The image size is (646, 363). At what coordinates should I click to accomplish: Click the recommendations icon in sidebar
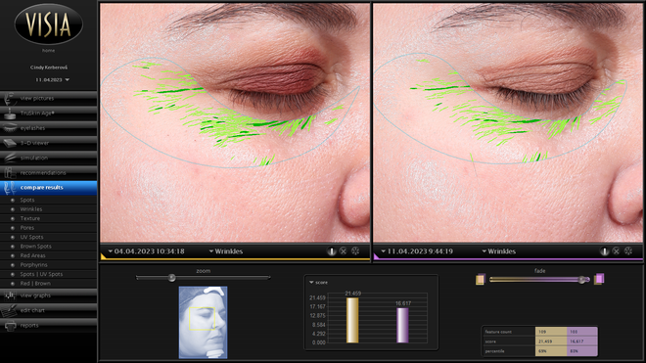tap(9, 172)
